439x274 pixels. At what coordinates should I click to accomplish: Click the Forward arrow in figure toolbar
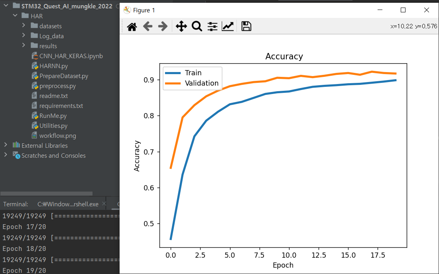pyautogui.click(x=163, y=27)
